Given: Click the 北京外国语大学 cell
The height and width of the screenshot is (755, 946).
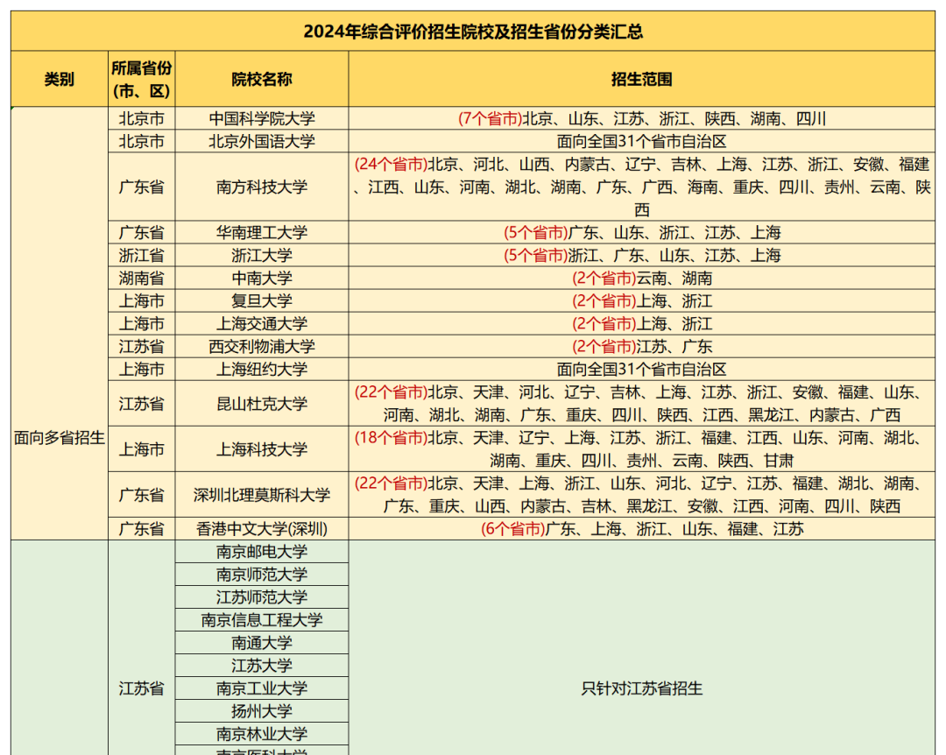Looking at the screenshot, I should pyautogui.click(x=262, y=141).
